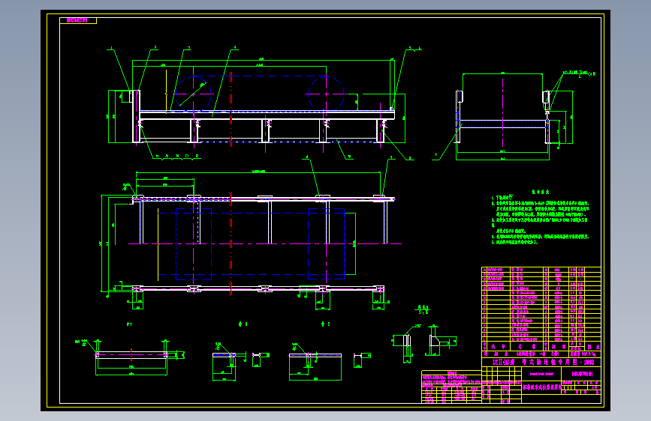This screenshot has height=421, width=651.
Task: Select the bottom-left section detail view
Action: point(131,357)
